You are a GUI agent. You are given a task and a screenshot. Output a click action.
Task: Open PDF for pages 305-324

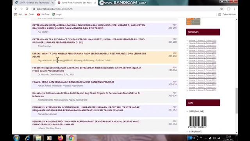click(175, 82)
